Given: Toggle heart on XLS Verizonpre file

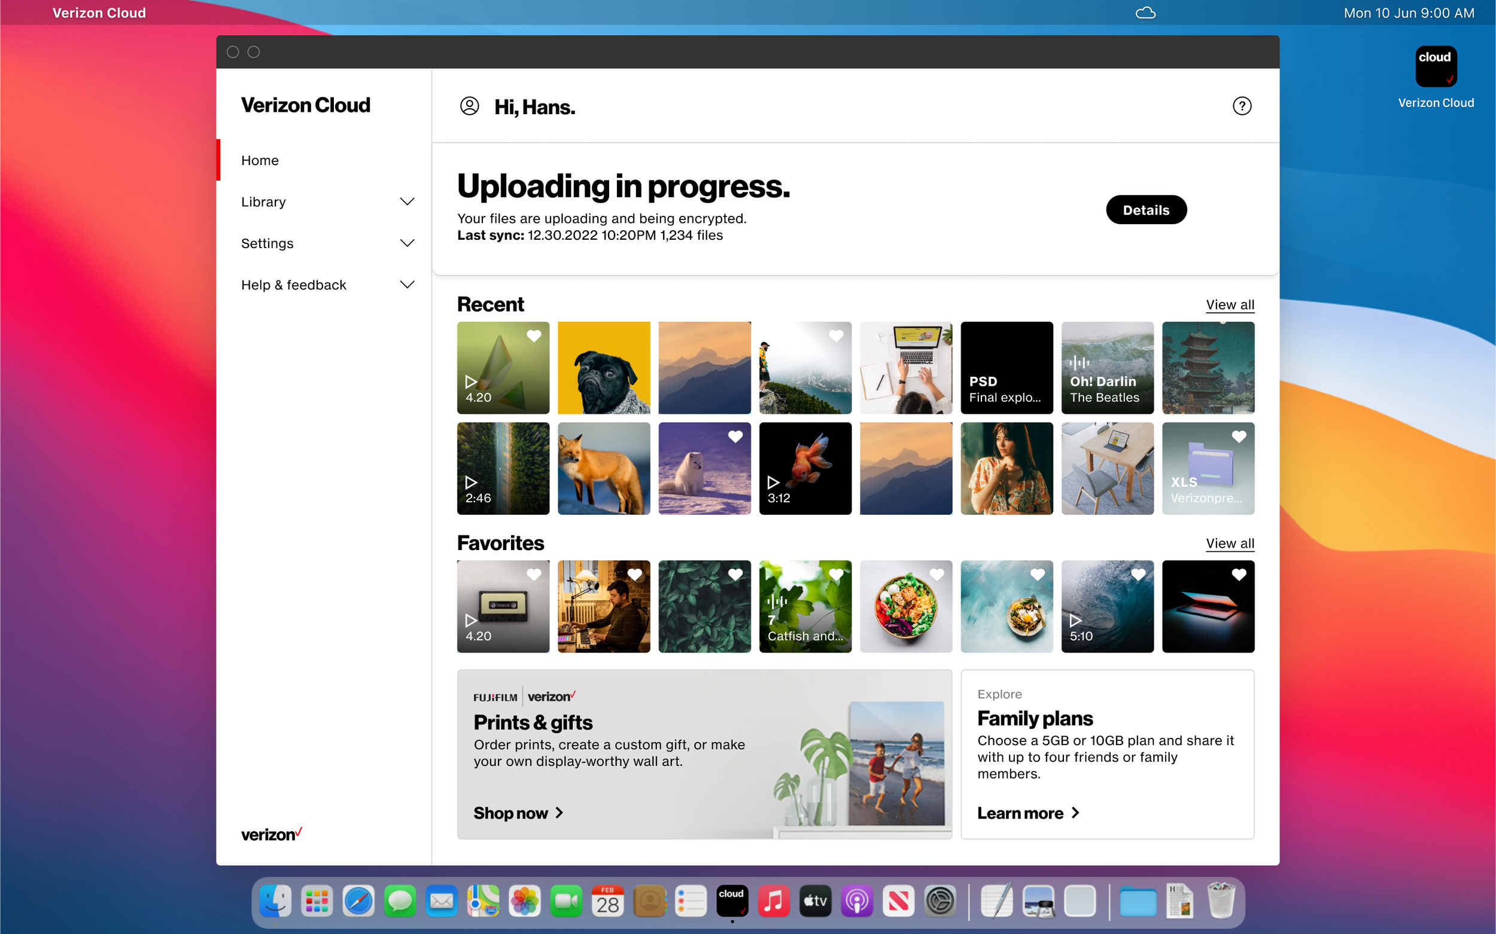Looking at the screenshot, I should click(1238, 437).
